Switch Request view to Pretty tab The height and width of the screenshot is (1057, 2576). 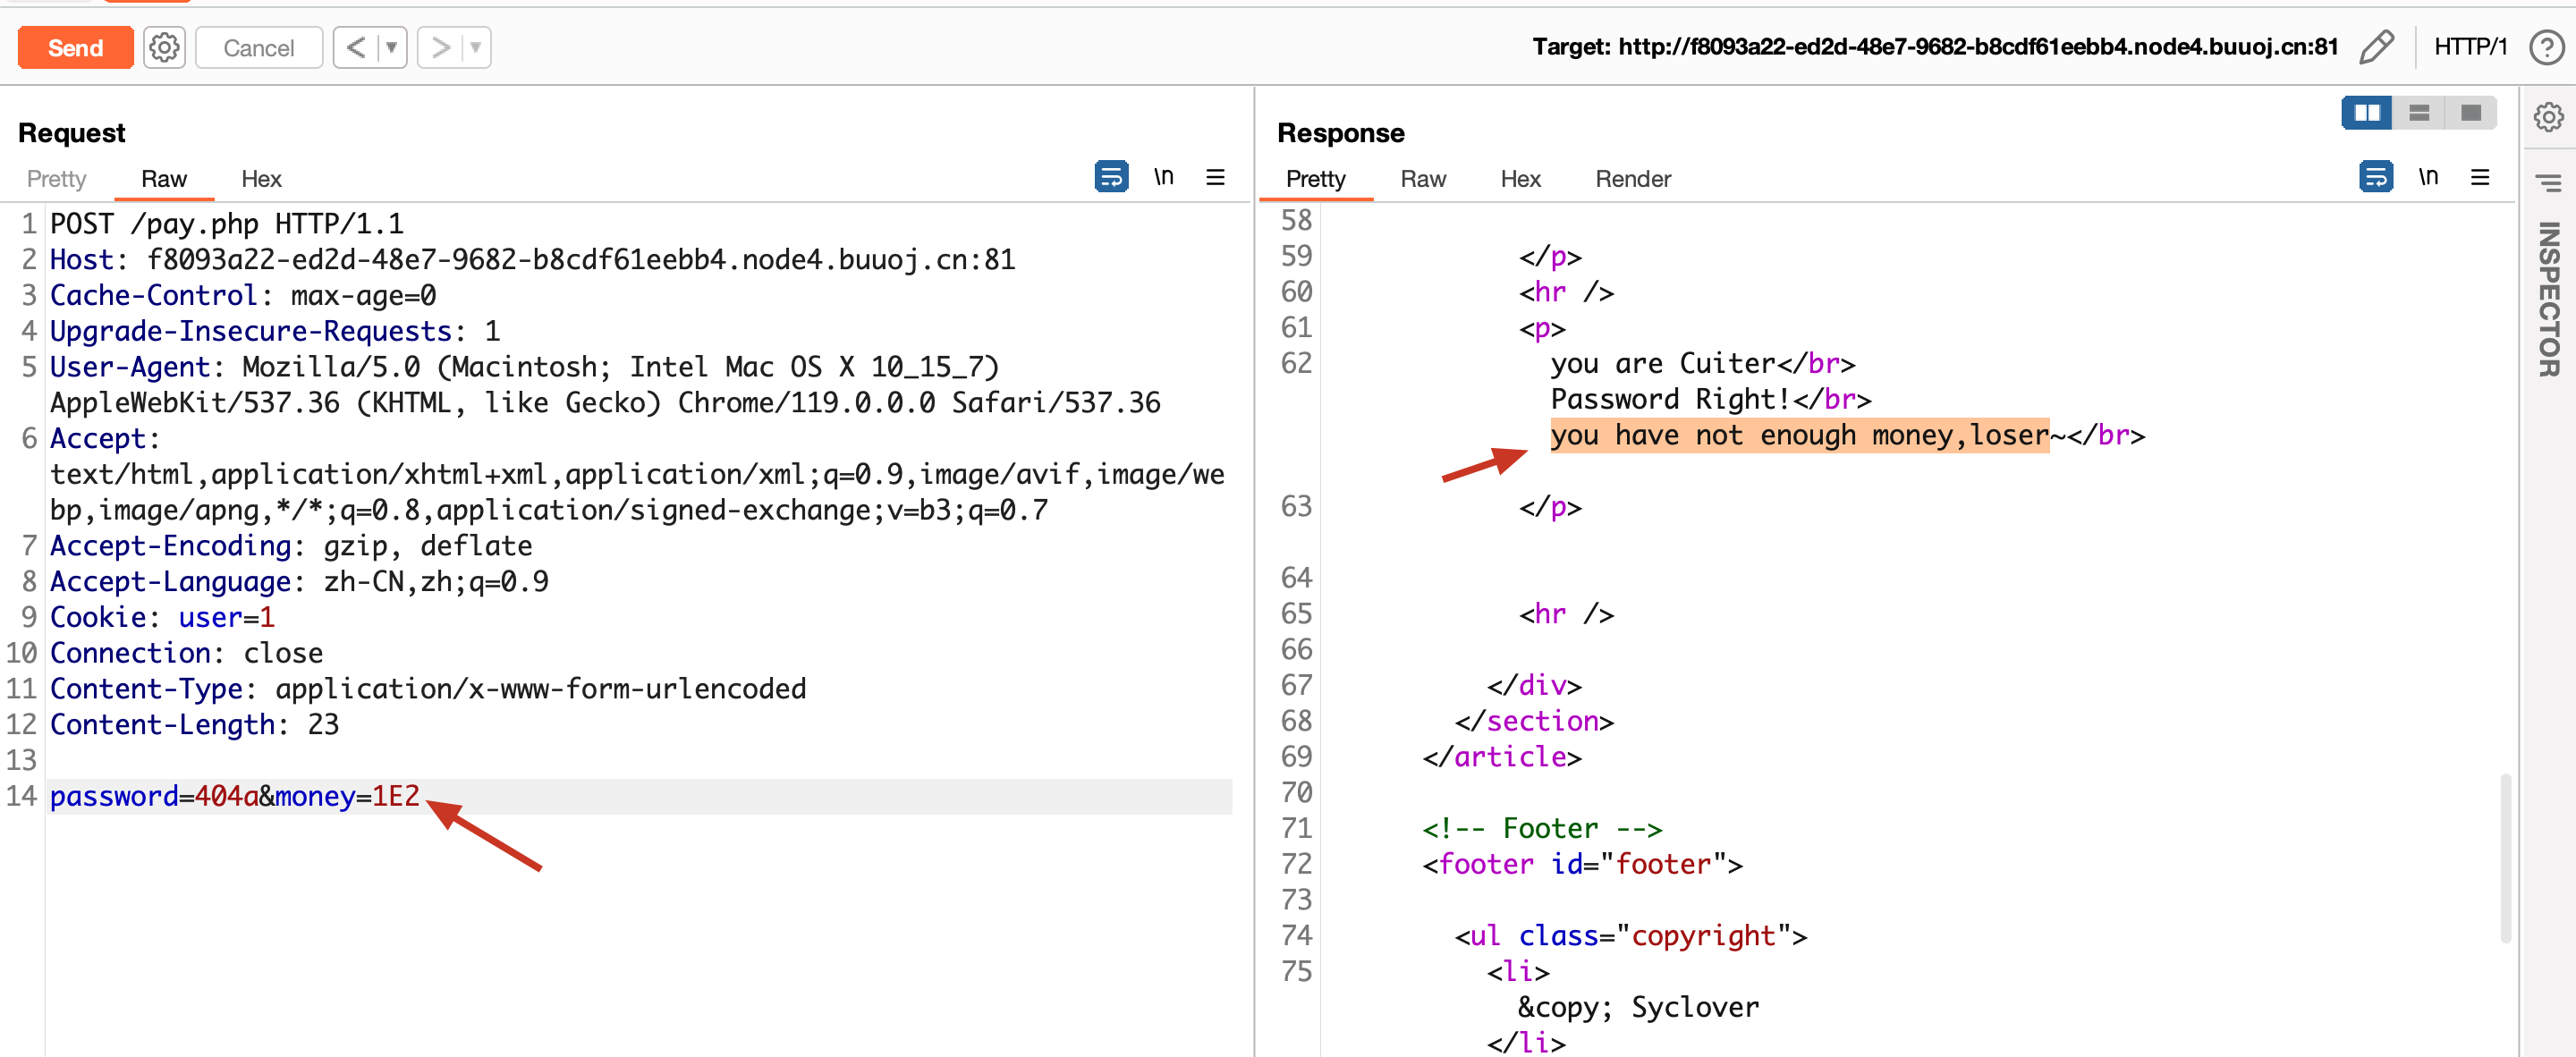(56, 179)
